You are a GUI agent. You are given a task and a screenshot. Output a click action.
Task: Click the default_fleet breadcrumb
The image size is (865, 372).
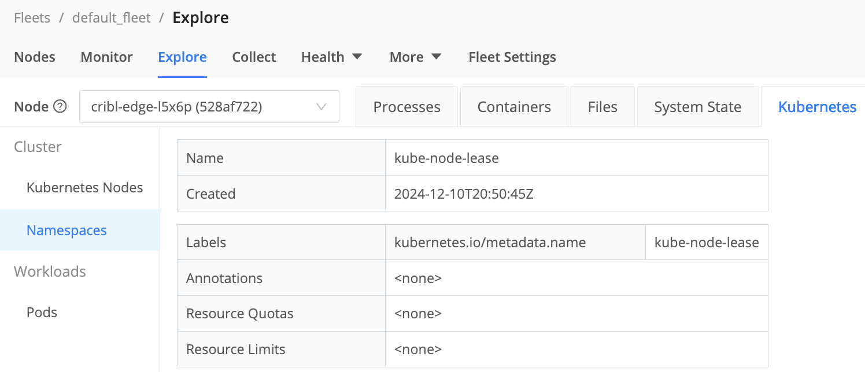click(111, 18)
